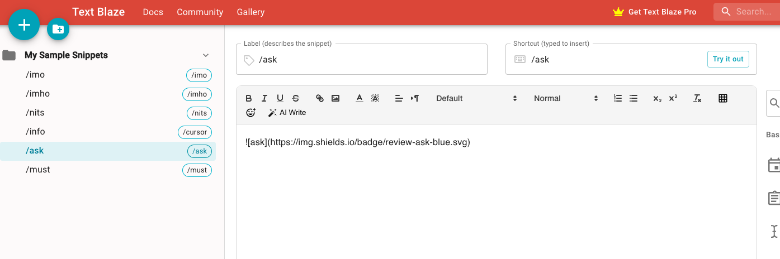
Task: Toggle strikethrough formatting
Action: coord(296,98)
